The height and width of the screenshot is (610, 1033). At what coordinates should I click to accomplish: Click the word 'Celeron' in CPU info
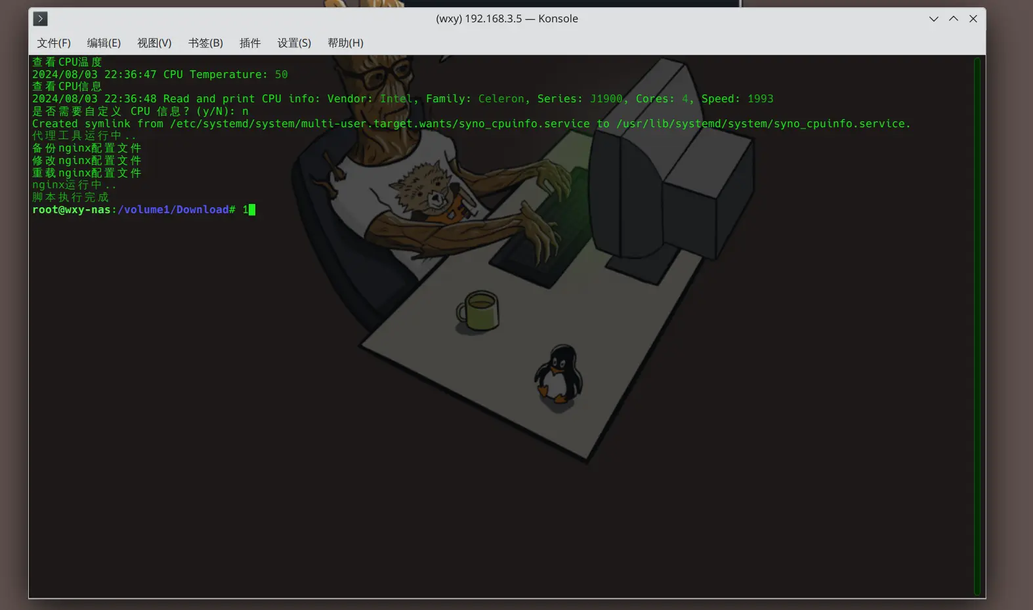(x=501, y=99)
